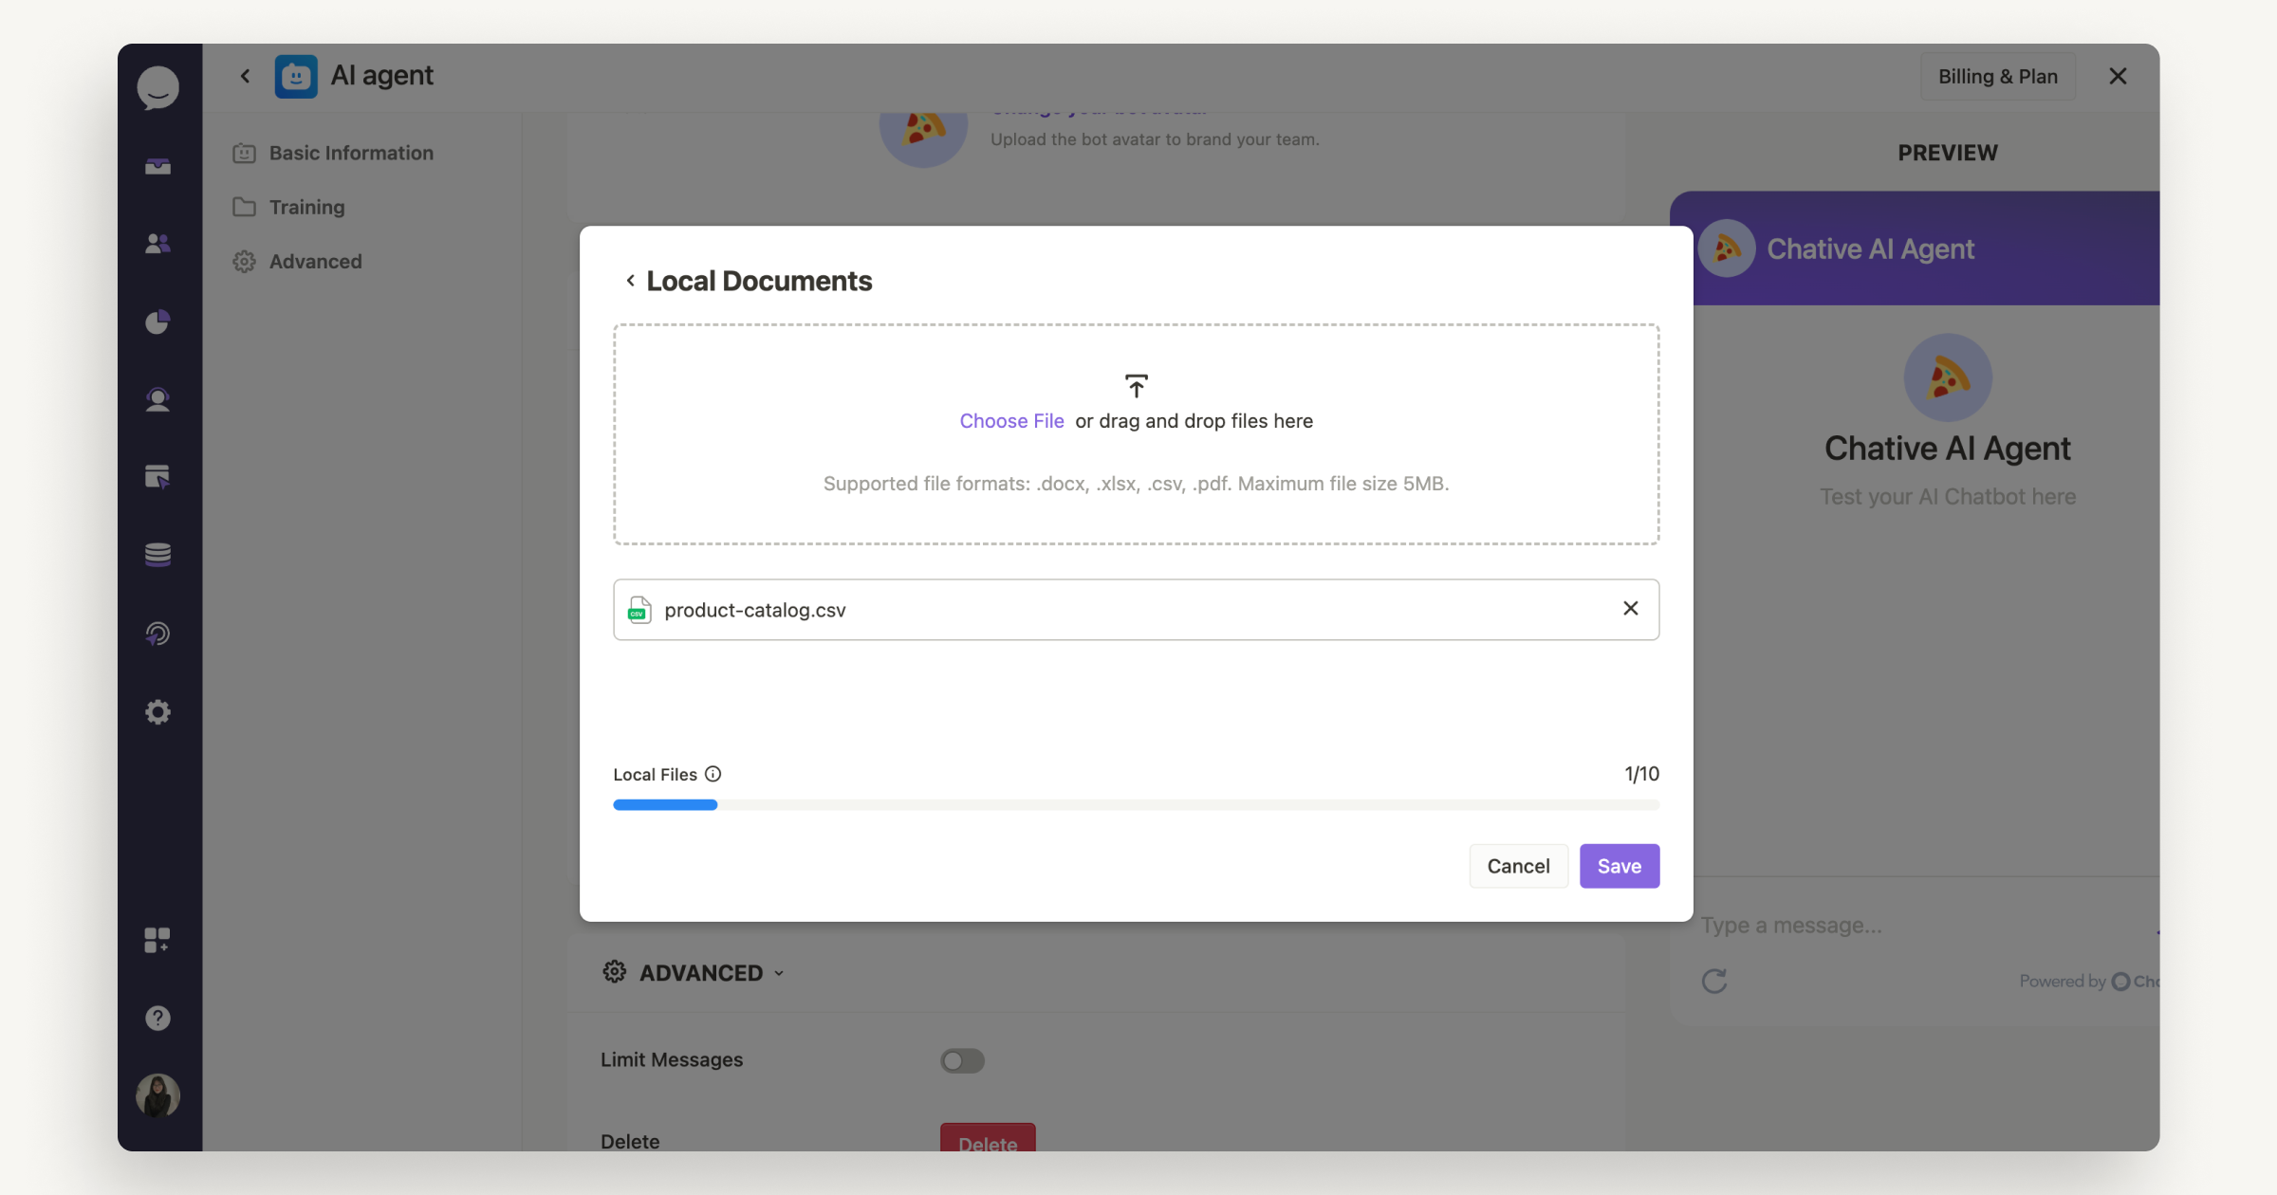This screenshot has width=2277, height=1195.
Task: Click Save to upload product-catalog.csv
Action: [x=1619, y=865]
